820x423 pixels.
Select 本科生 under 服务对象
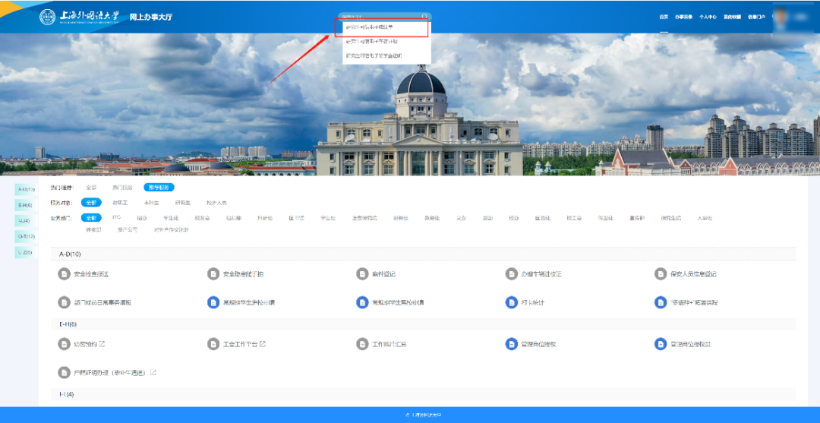151,202
